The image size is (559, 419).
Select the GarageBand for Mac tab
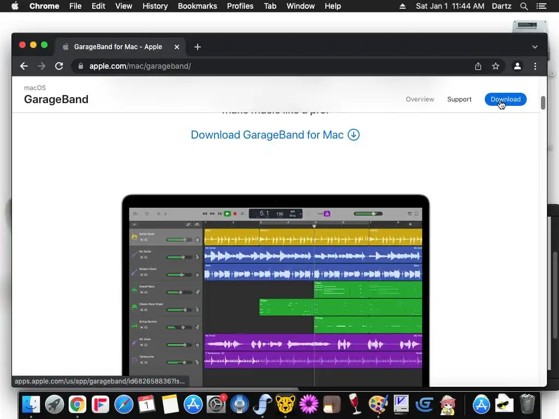[x=120, y=47]
